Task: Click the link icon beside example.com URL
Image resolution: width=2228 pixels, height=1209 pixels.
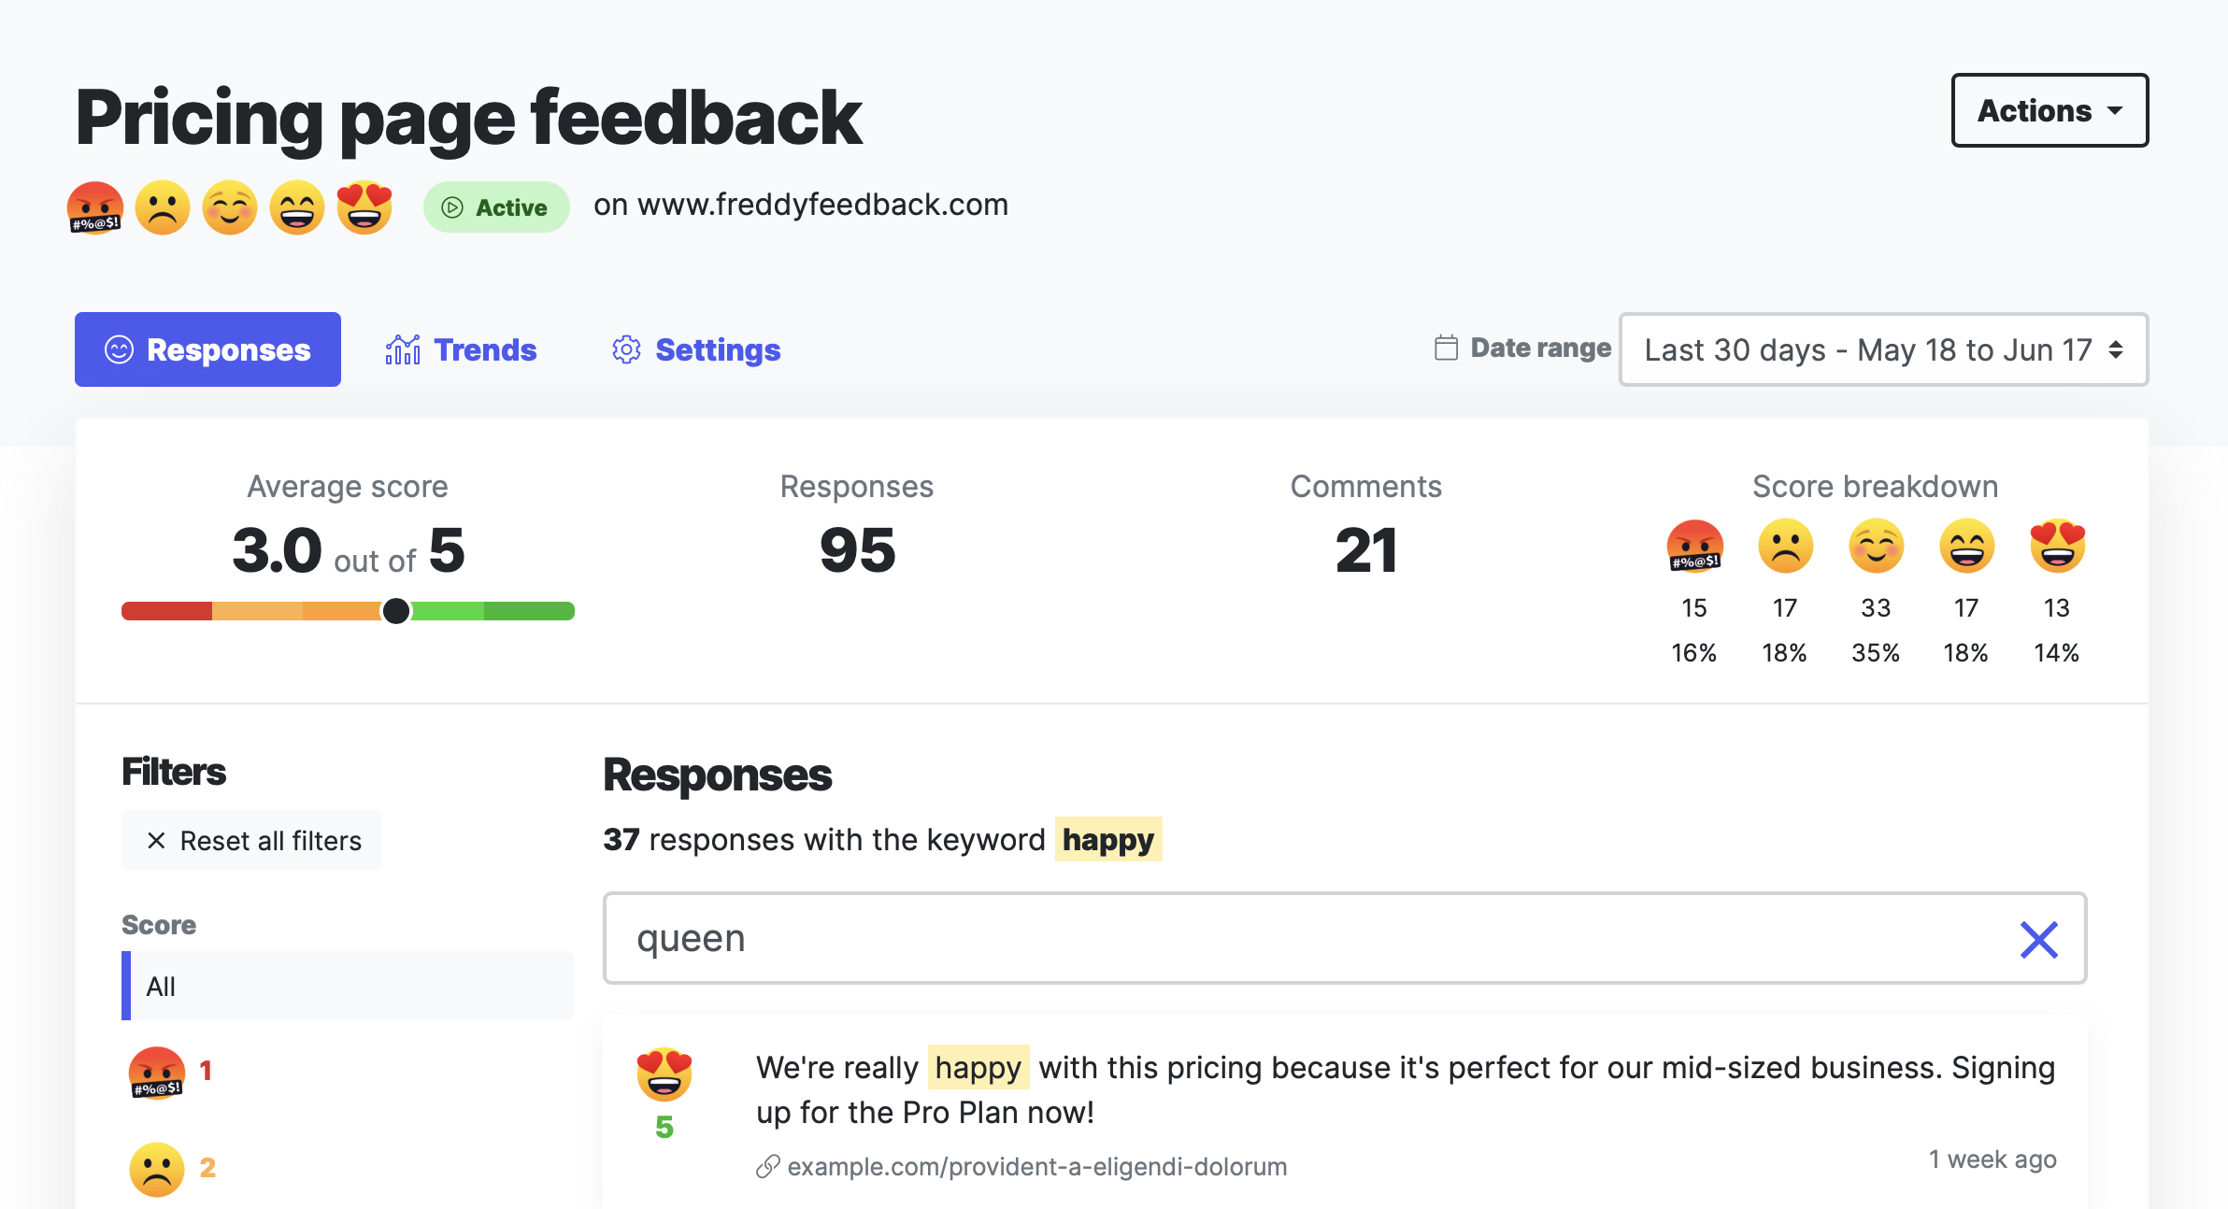Action: (768, 1167)
